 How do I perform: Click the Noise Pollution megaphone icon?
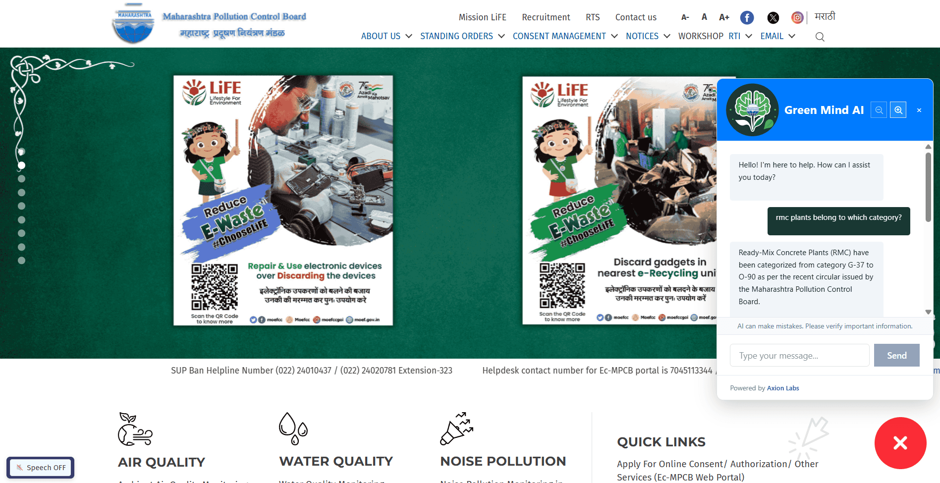(x=457, y=428)
